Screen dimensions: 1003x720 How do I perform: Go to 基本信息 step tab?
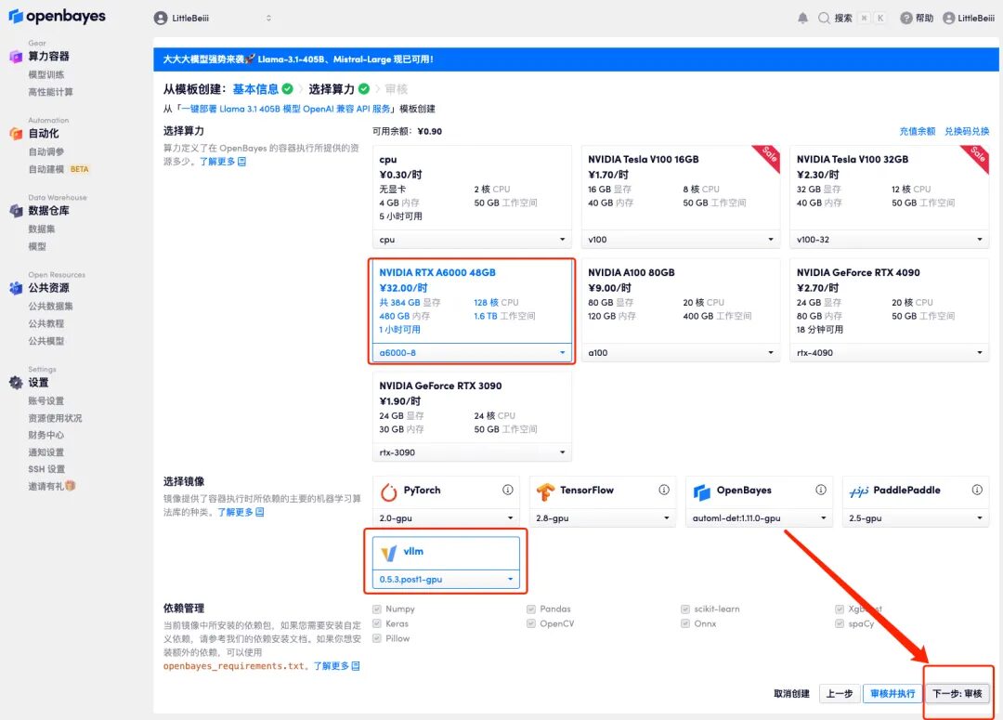[255, 89]
